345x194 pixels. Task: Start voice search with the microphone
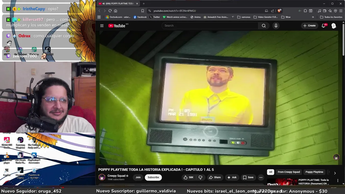276,26
